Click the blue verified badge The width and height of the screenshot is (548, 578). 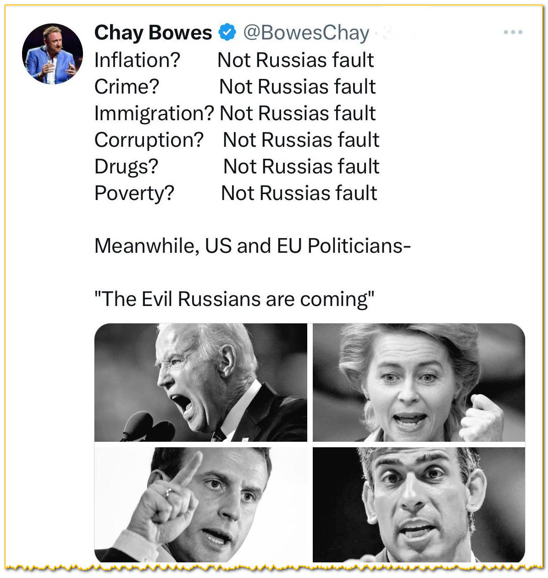click(x=227, y=32)
